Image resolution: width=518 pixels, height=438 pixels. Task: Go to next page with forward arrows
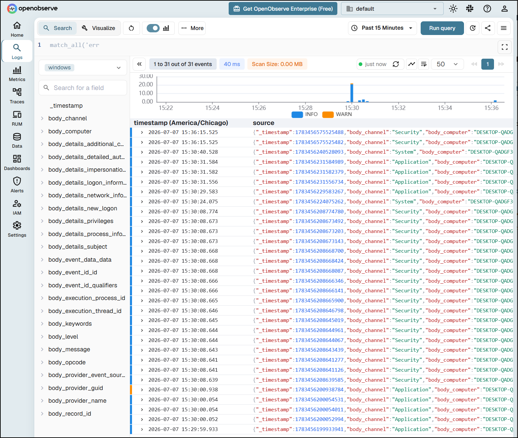click(501, 64)
